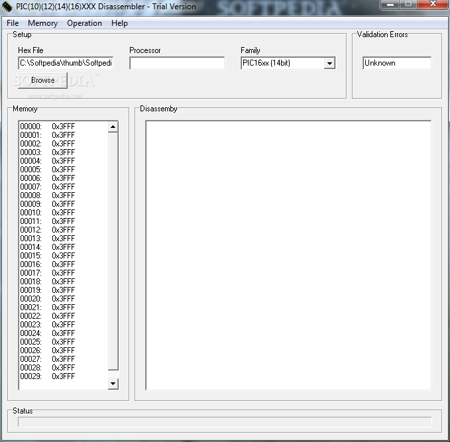Select memory row 00014: 0x3FFF

(47, 247)
